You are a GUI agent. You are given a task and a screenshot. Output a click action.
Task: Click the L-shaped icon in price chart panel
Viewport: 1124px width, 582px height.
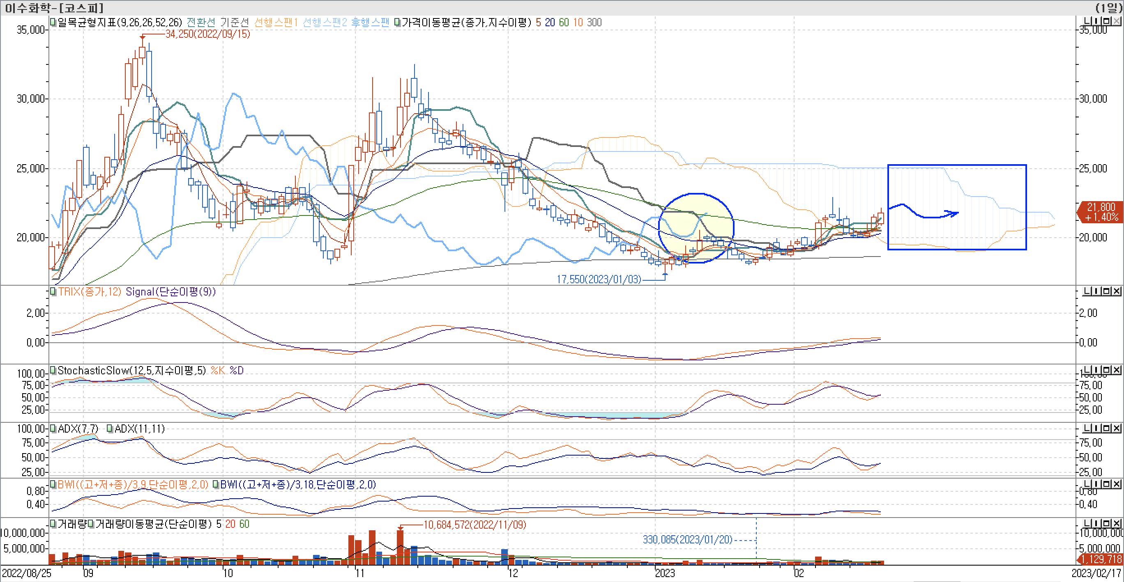1088,21
